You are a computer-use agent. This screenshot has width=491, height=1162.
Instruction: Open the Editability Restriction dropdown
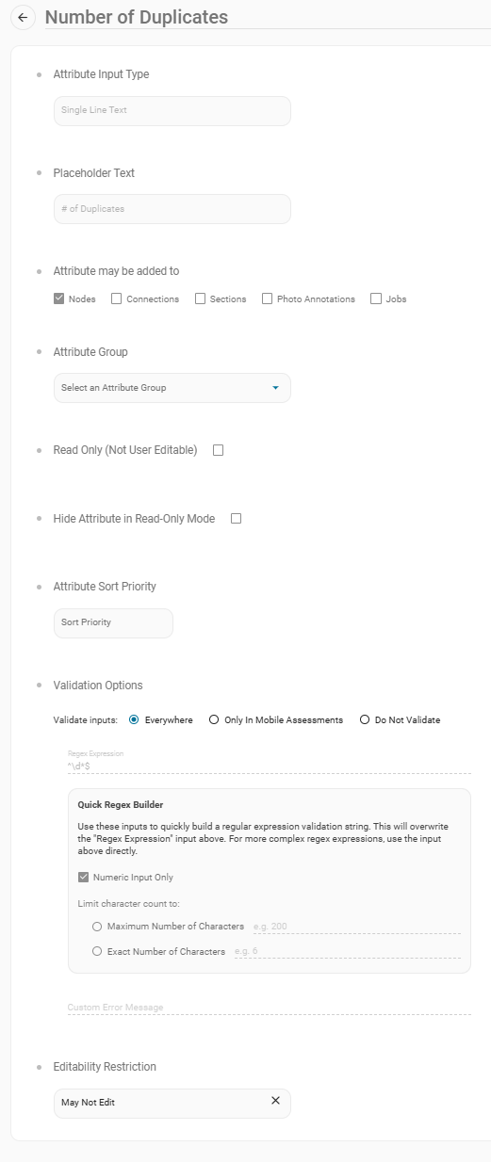click(172, 1103)
